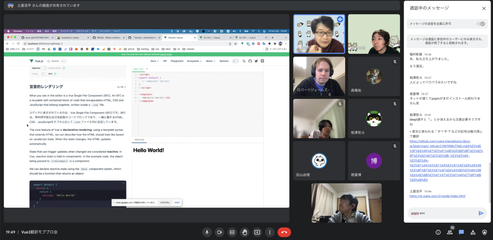Send the chat message arrow
Image resolution: width=493 pixels, height=240 pixels.
(481, 213)
